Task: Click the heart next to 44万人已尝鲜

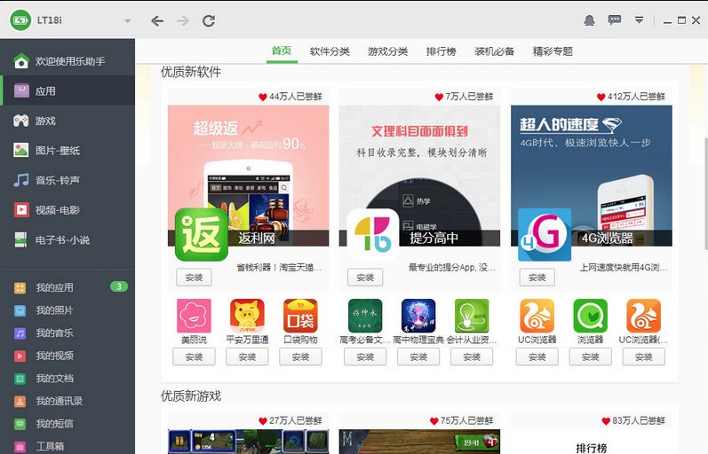Action: [x=263, y=97]
